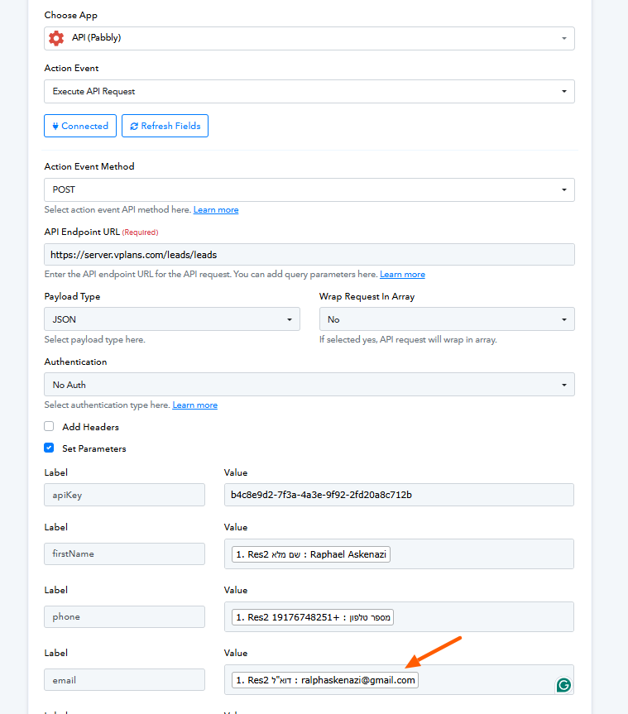Click the Connected button

(x=80, y=126)
